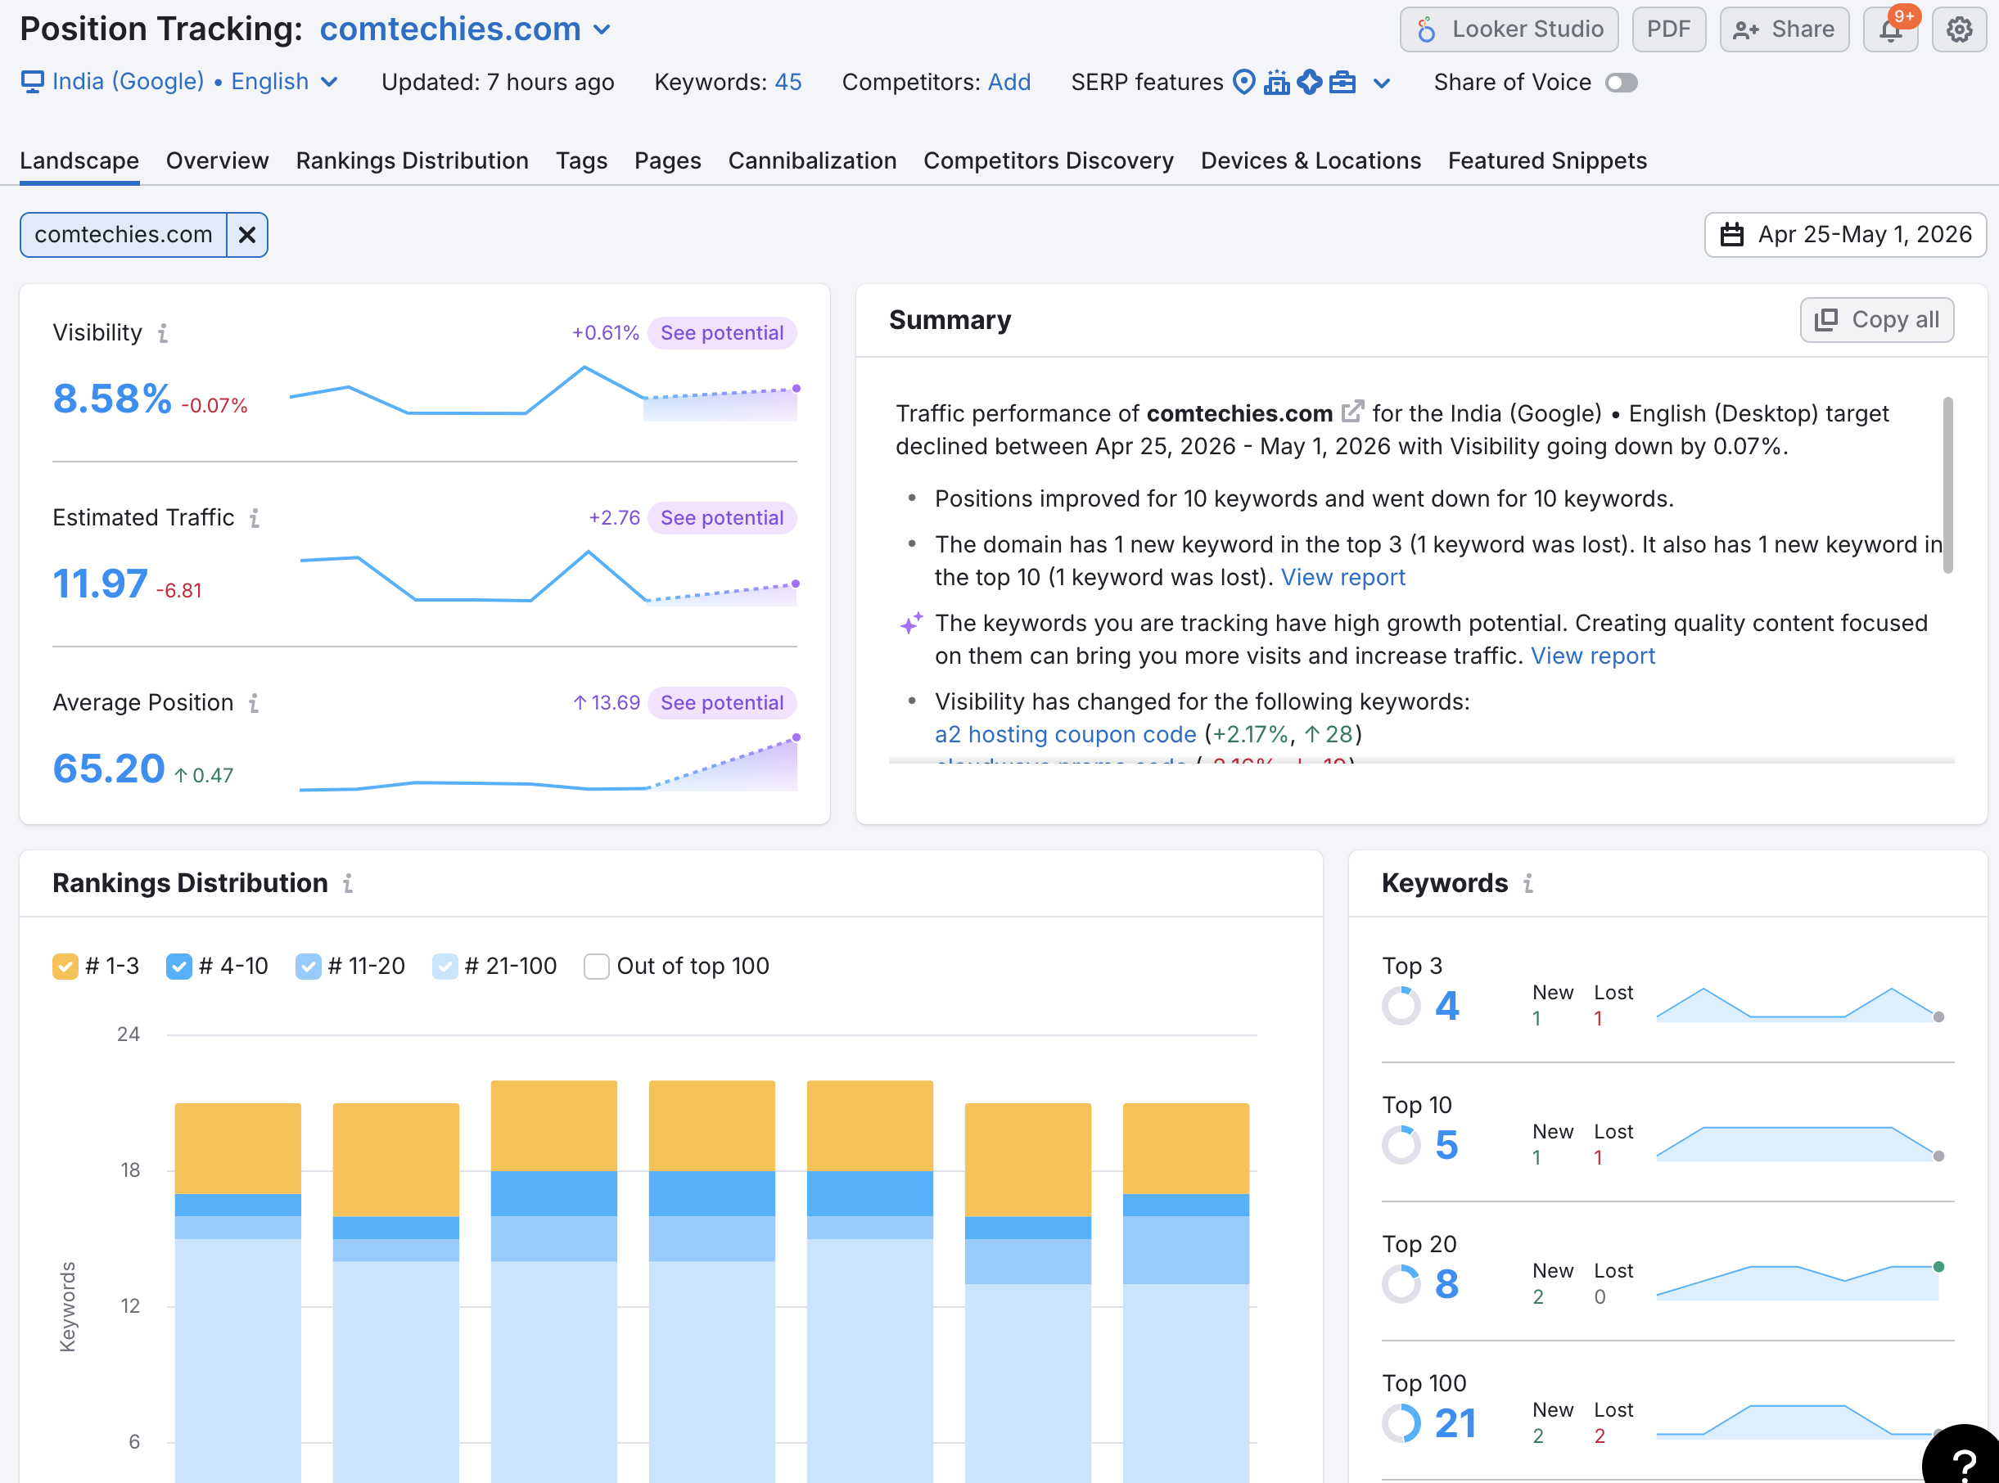Screen dimensions: 1999x1483
Task: Switch to the Landscape tab
Action: 79,160
